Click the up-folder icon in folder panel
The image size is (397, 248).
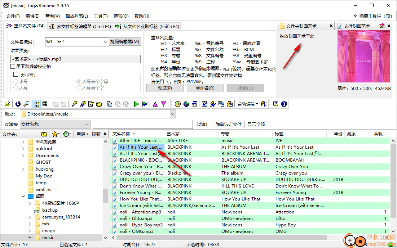pos(44,134)
